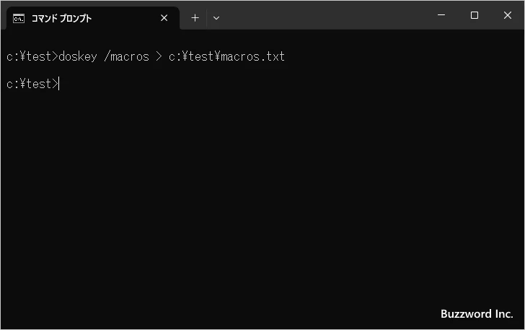Viewport: 525px width, 330px height.
Task: Click the empty terminal area above first command
Action: 262,39
